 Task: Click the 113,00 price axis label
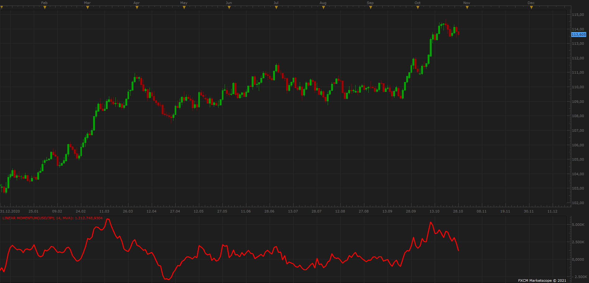(578, 43)
